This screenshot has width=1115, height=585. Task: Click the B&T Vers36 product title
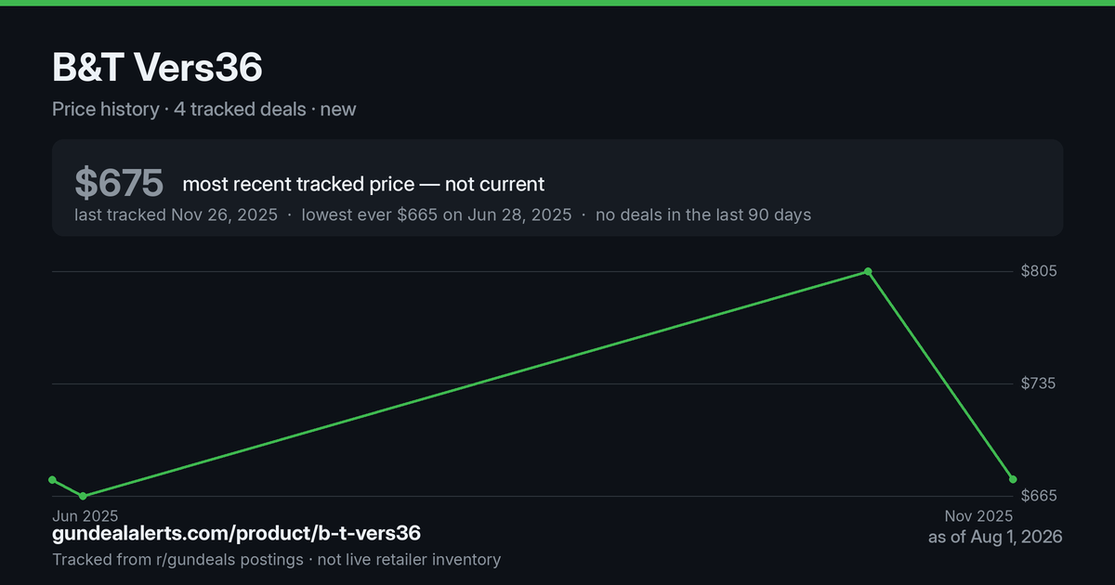click(157, 67)
